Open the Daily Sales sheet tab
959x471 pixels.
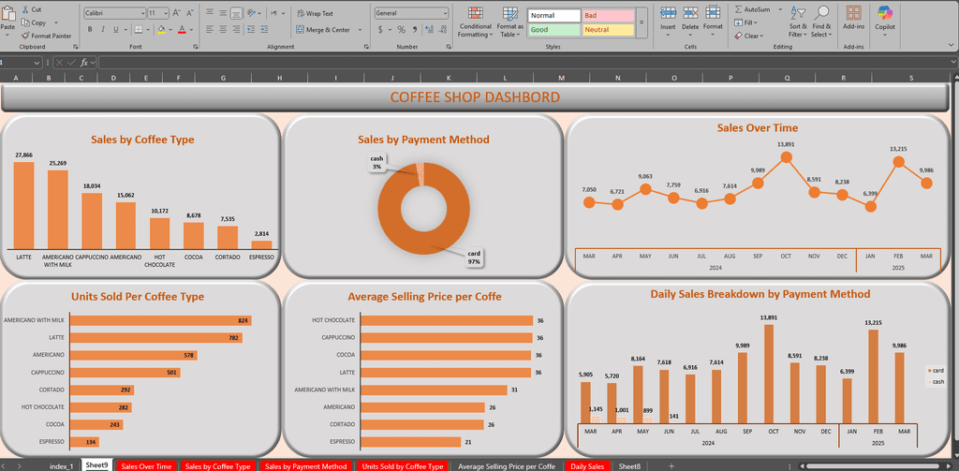(x=587, y=465)
